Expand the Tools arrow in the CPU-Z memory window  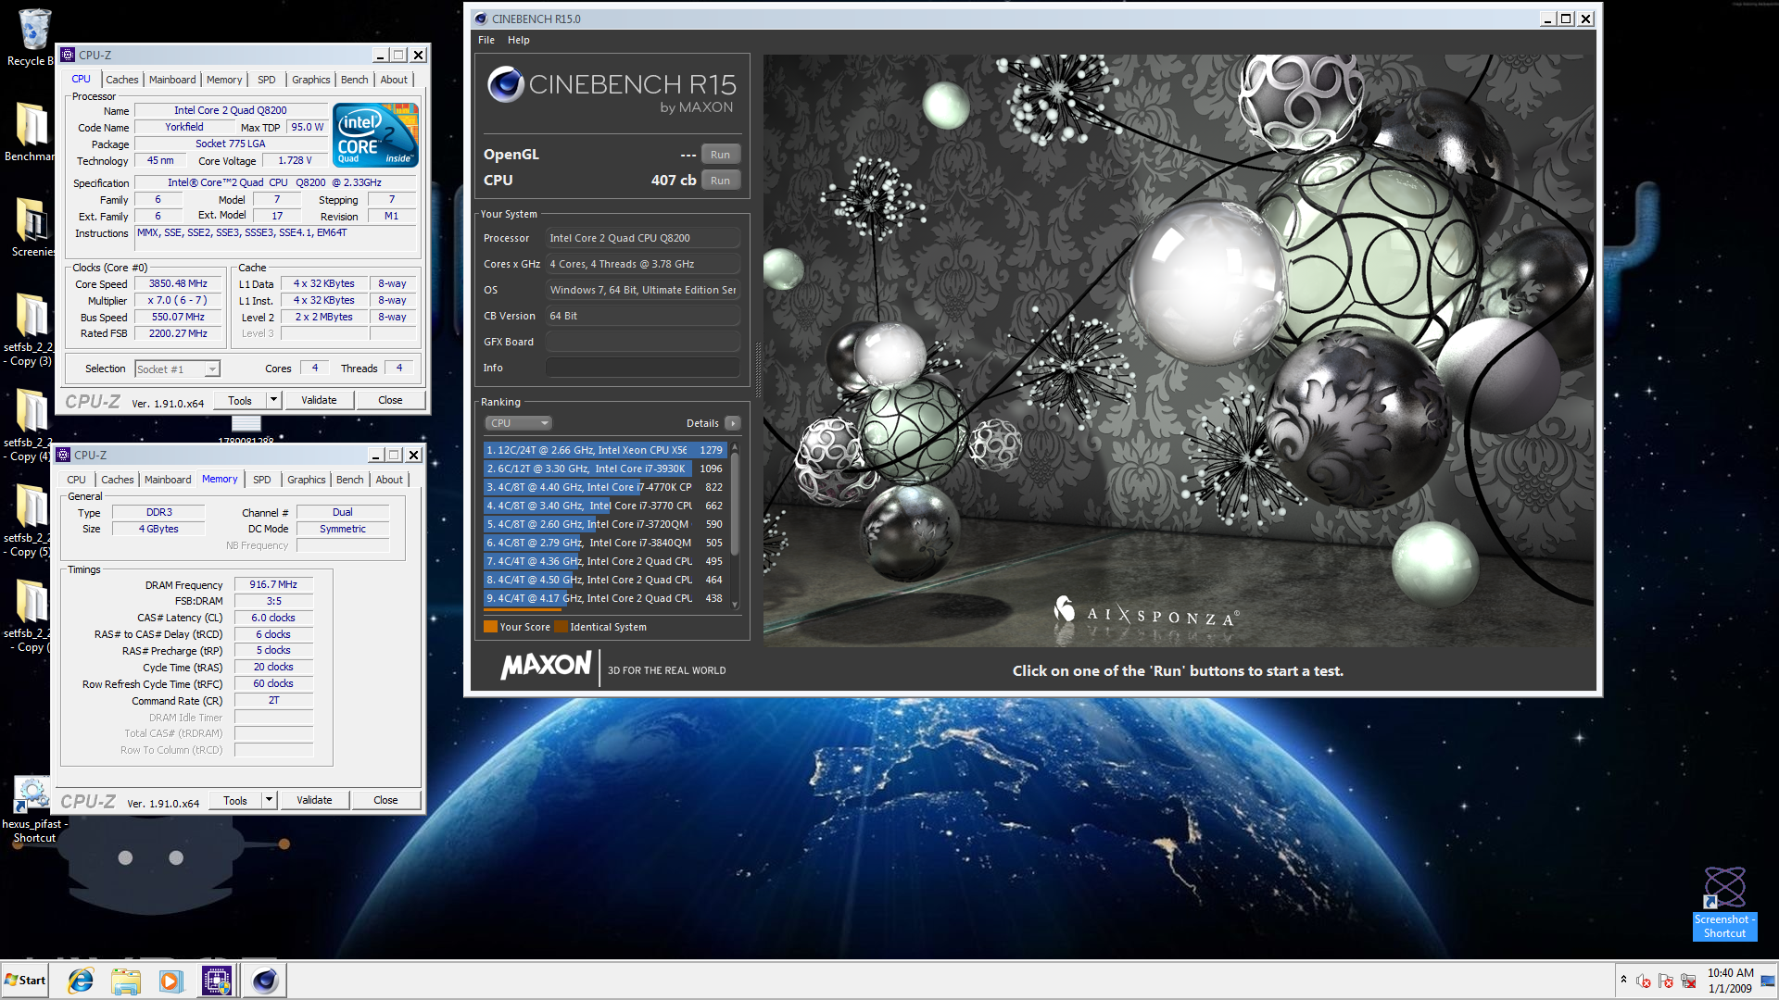(269, 800)
